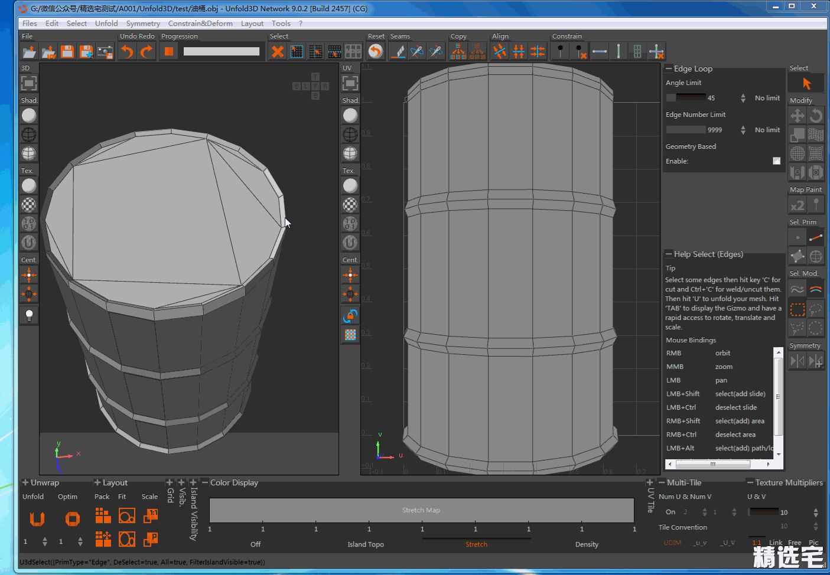Toggle No limit for Edge Number Limit
The height and width of the screenshot is (575, 830).
767,130
